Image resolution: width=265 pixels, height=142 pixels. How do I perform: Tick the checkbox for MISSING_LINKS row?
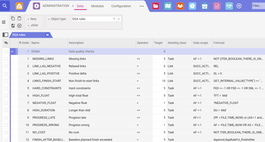pos(6,59)
